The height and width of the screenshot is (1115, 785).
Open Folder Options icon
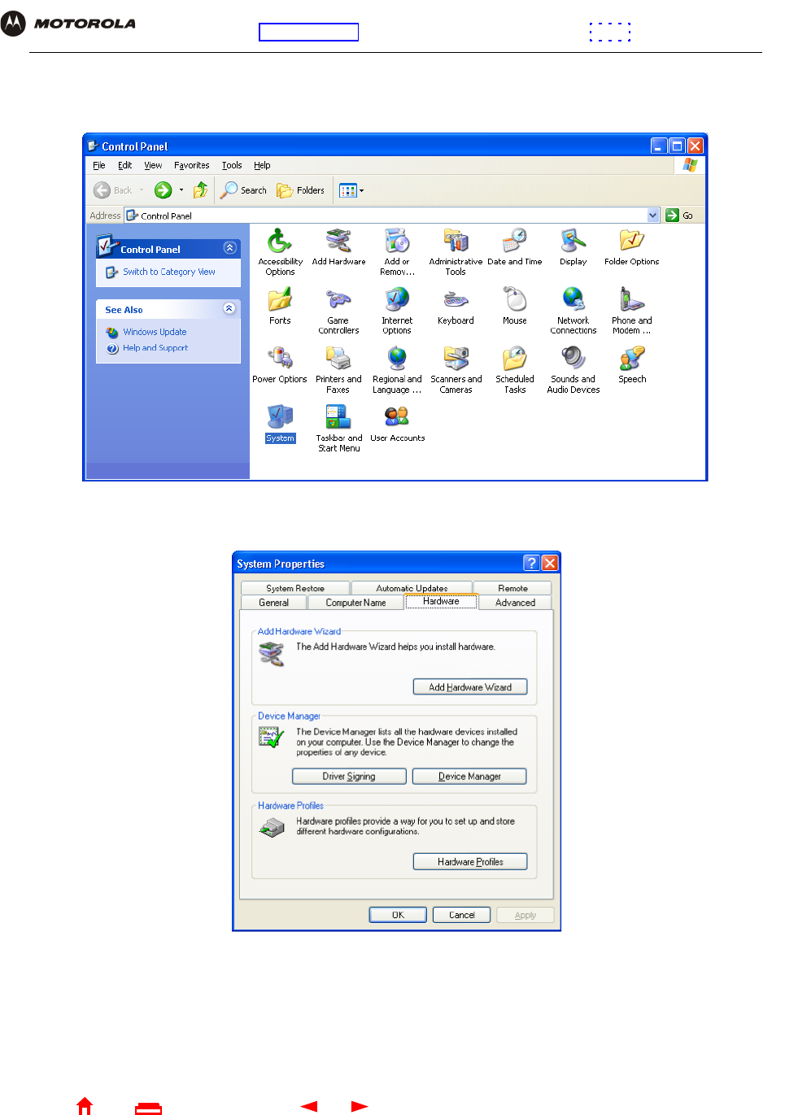631,247
